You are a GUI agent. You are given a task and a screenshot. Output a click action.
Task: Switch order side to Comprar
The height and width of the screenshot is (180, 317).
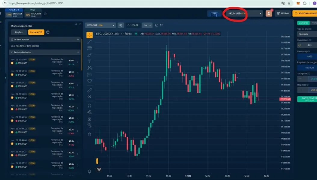pyautogui.click(x=303, y=23)
